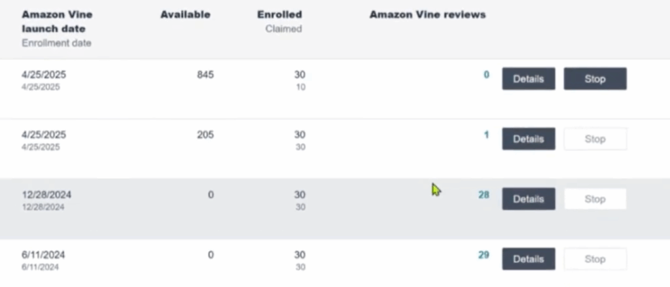View Details for the 12/28/2024 enrollment
The image size is (670, 287).
point(528,199)
